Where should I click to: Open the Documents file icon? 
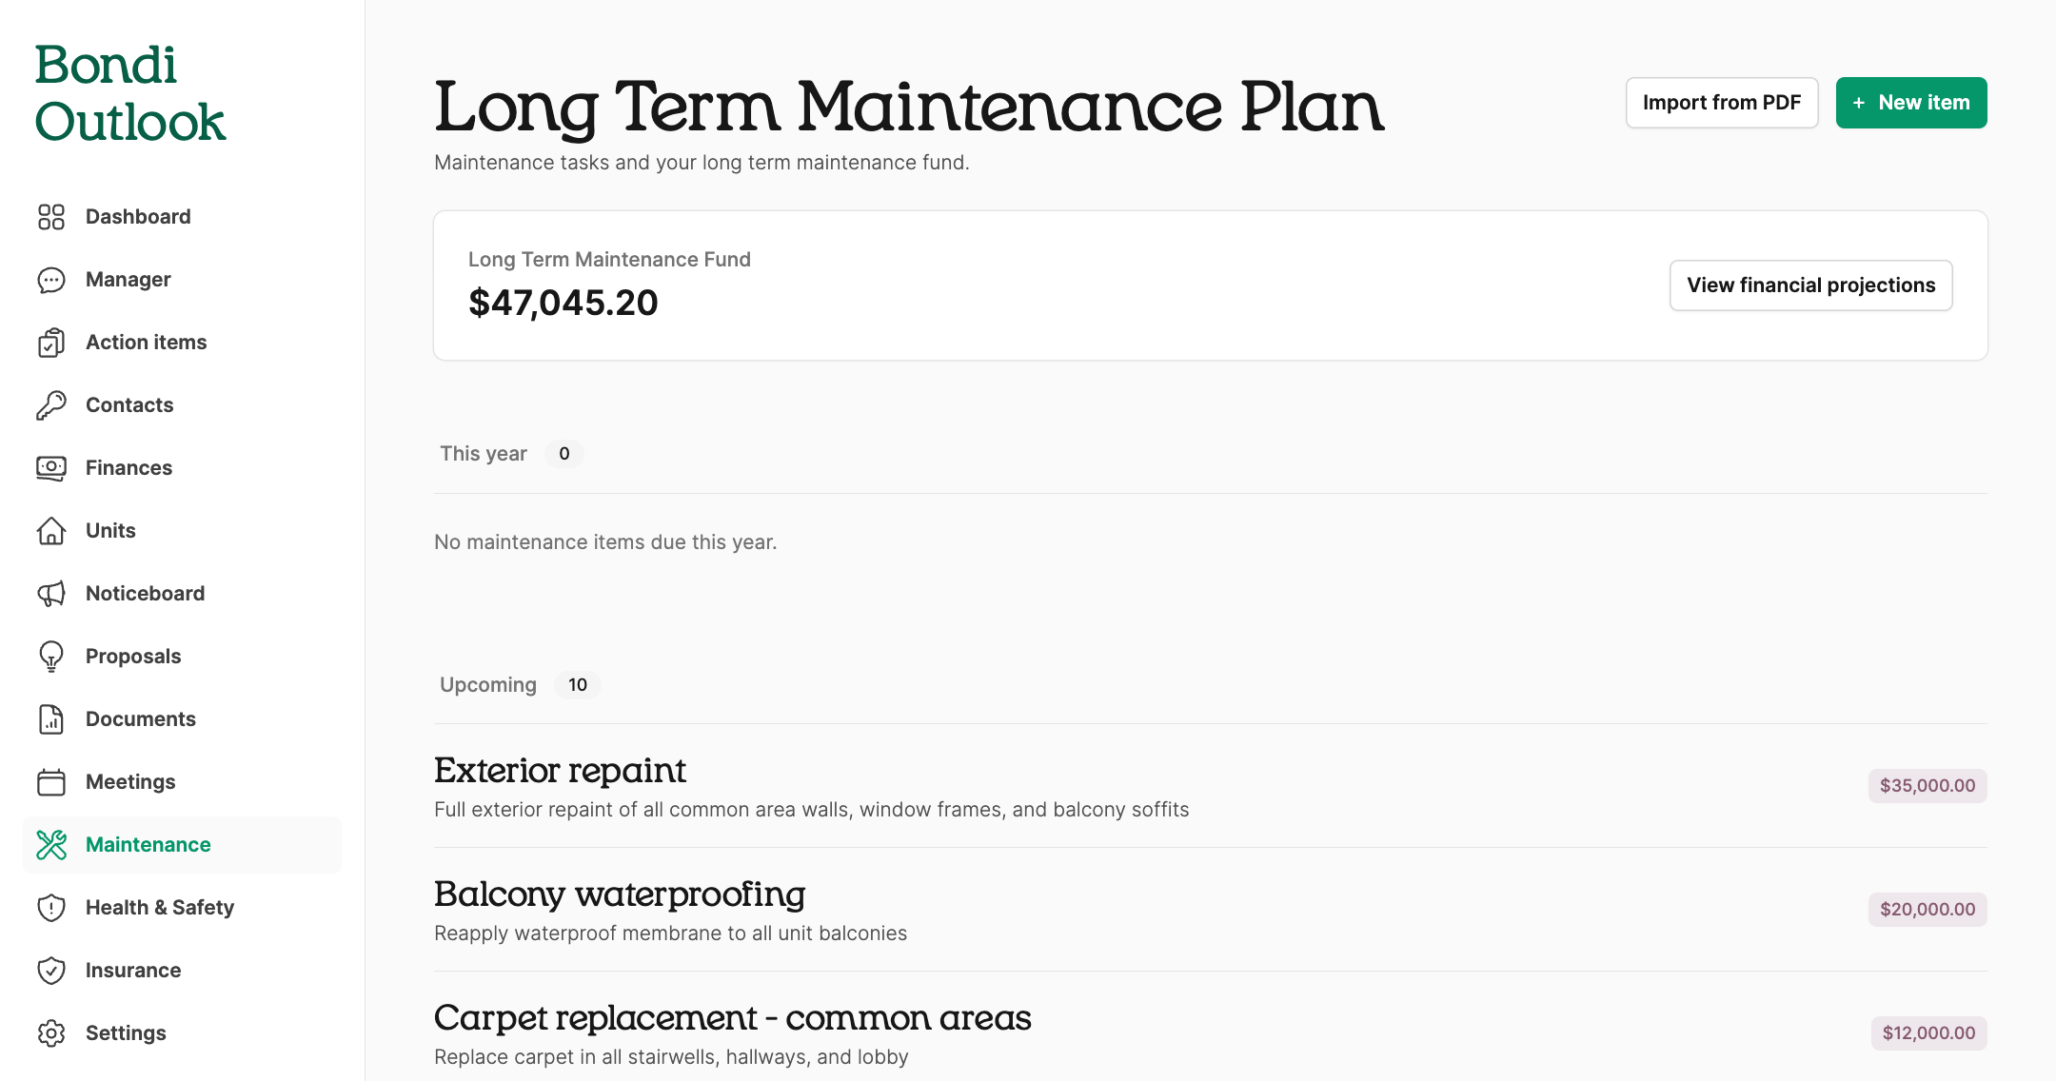pyautogui.click(x=51, y=719)
